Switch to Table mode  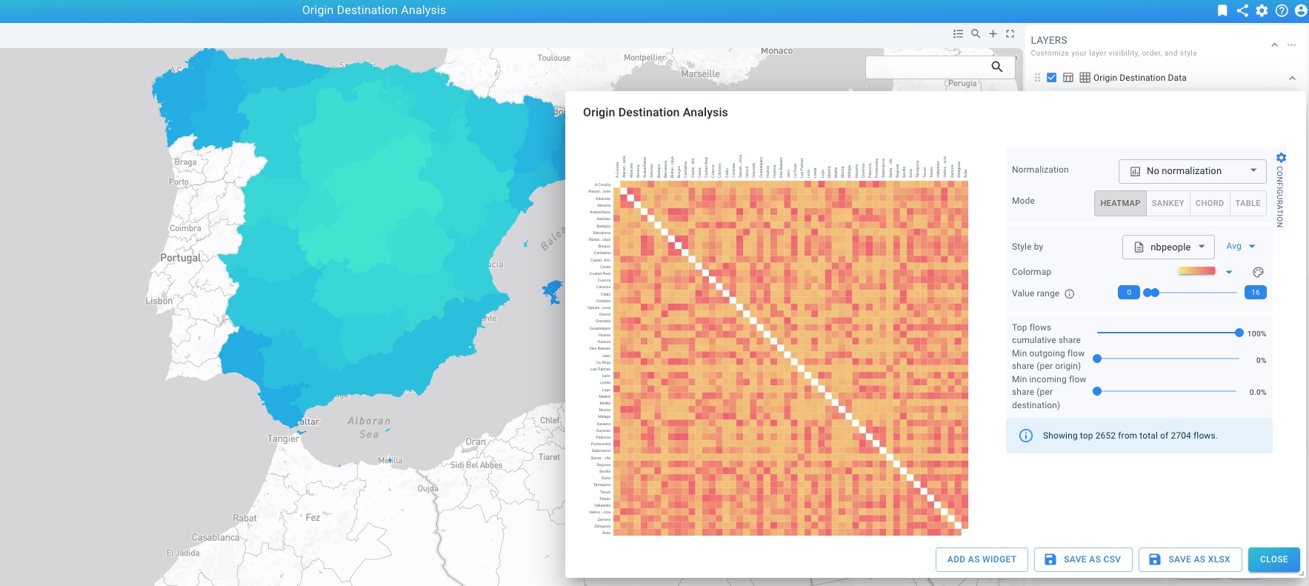(x=1248, y=203)
